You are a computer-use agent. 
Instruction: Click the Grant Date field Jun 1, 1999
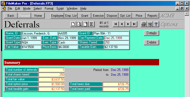tap(31, 38)
